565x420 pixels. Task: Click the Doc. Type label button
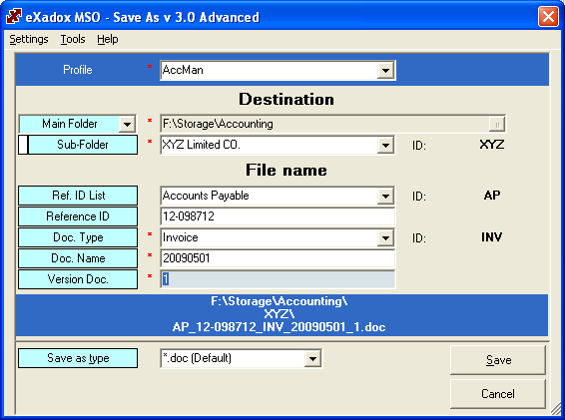78,237
